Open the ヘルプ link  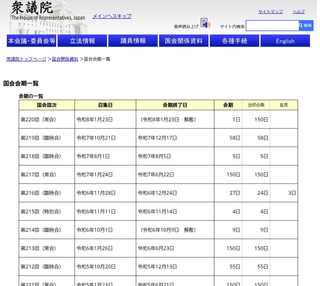point(298,12)
